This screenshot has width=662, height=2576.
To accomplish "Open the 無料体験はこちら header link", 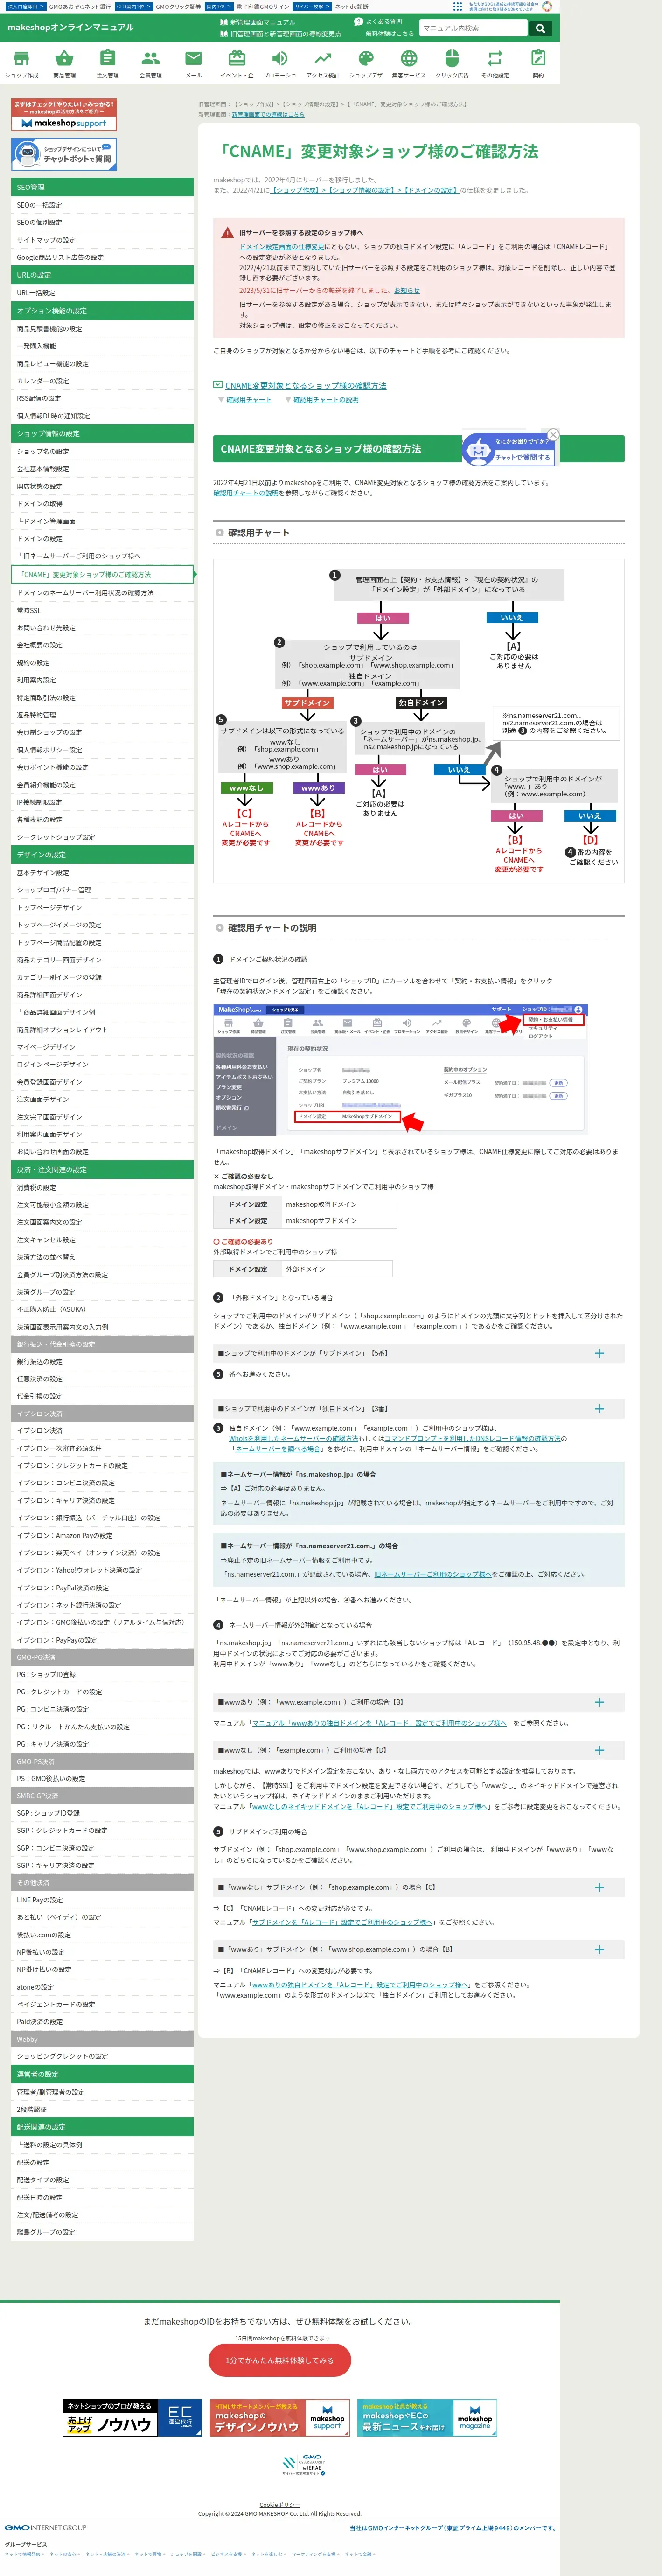I will coord(389,34).
